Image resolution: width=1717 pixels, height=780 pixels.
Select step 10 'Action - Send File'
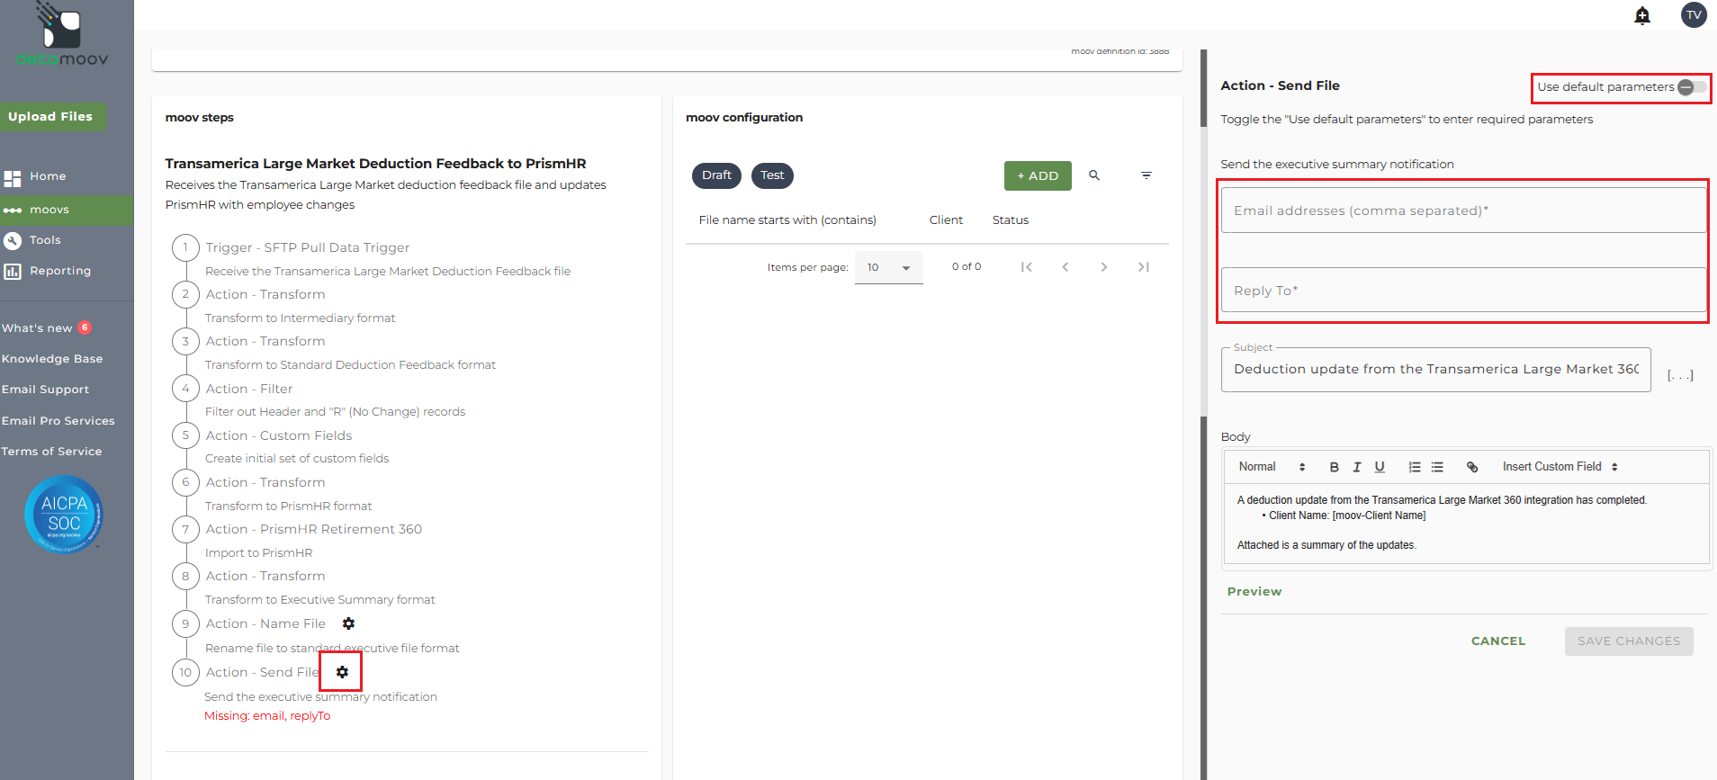(x=262, y=672)
